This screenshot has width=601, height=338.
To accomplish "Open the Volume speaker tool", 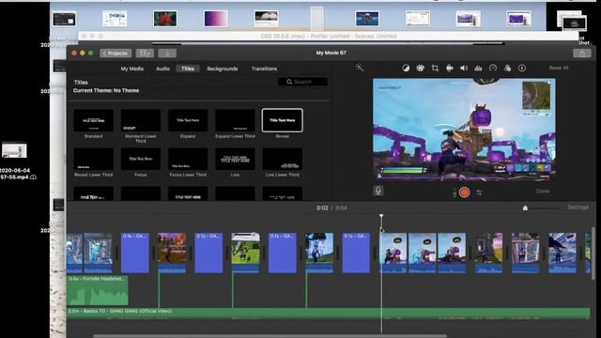I will pos(464,69).
